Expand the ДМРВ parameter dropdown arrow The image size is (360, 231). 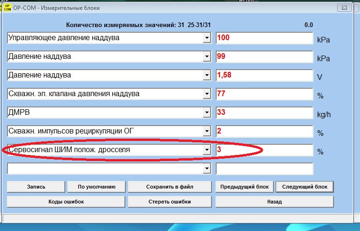point(207,112)
